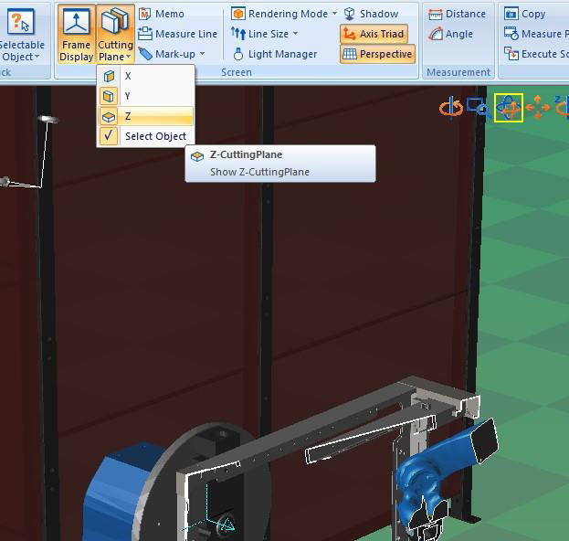
Task: Click the highlighted yellow-boxed view rotation icon
Action: pos(508,108)
